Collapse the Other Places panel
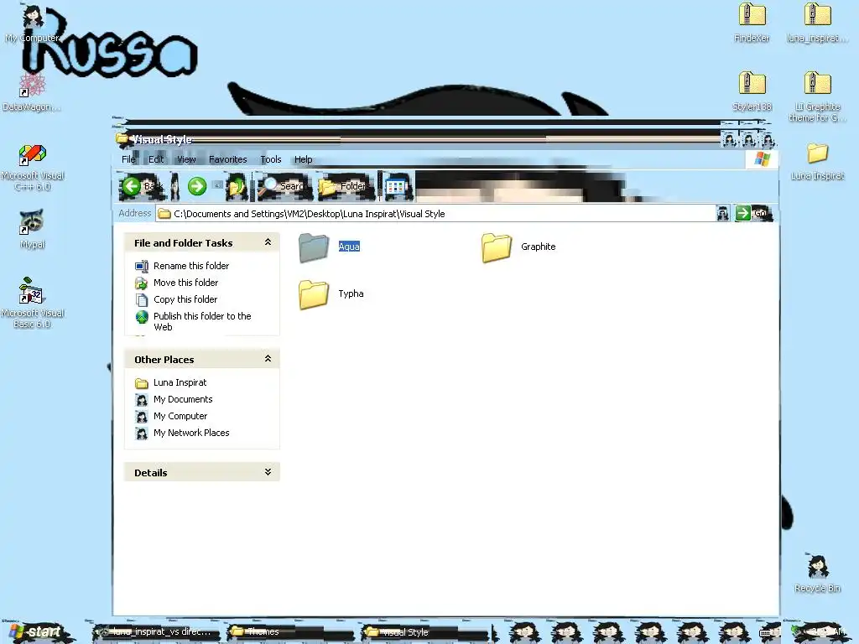The height and width of the screenshot is (644, 859). click(268, 359)
